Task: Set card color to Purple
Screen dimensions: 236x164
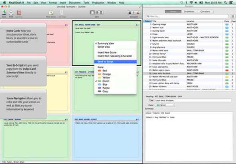Action: point(116,88)
